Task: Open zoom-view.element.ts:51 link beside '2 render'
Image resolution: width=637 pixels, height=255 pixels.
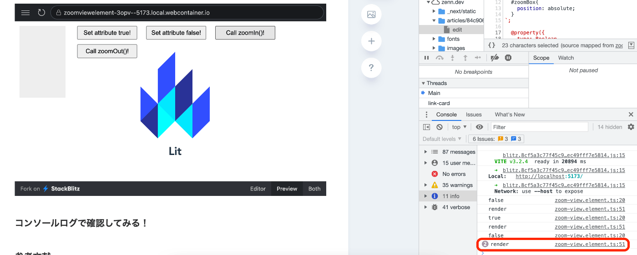Action: click(590, 244)
